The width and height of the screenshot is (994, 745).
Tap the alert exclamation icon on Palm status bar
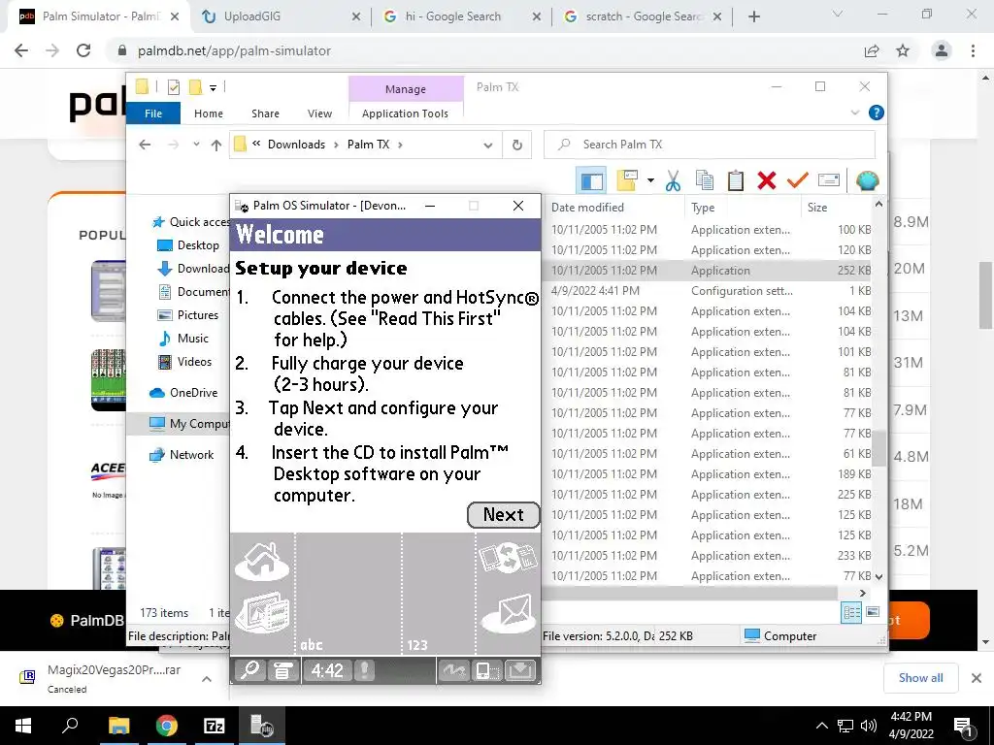pos(365,670)
